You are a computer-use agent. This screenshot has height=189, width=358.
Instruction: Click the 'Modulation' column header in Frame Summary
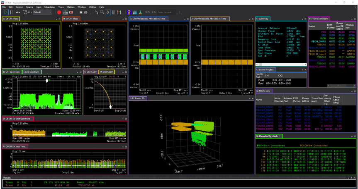click(350, 26)
